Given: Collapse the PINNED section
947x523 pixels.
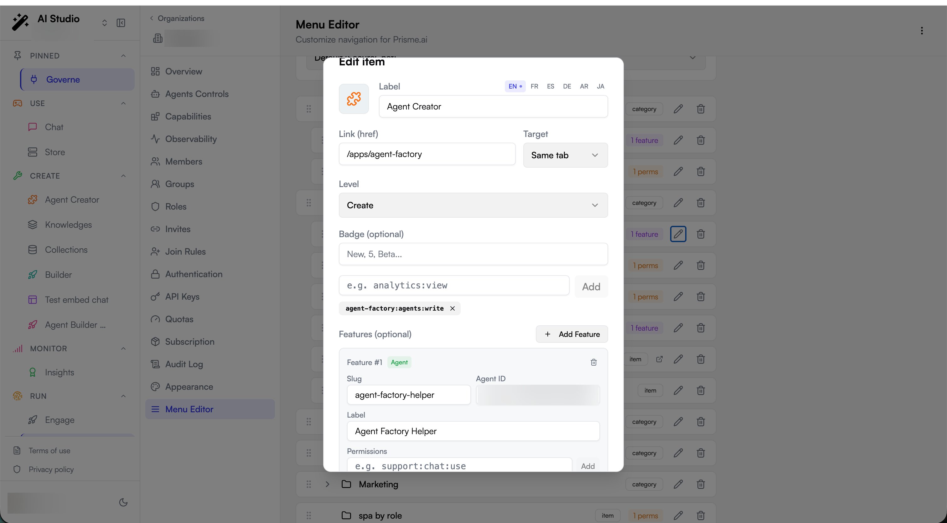Looking at the screenshot, I should (123, 56).
